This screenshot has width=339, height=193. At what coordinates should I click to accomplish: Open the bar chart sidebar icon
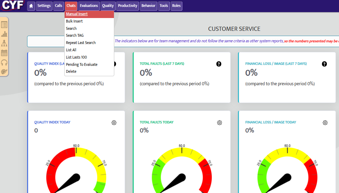4,34
